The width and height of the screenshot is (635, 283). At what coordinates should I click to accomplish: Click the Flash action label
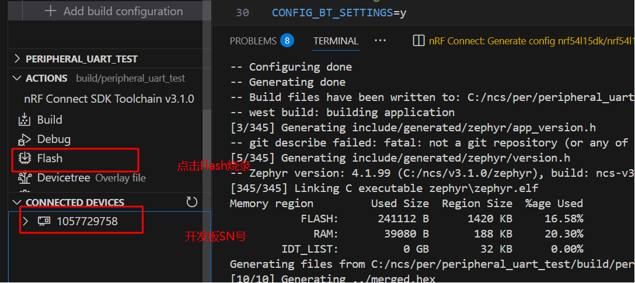click(x=50, y=158)
